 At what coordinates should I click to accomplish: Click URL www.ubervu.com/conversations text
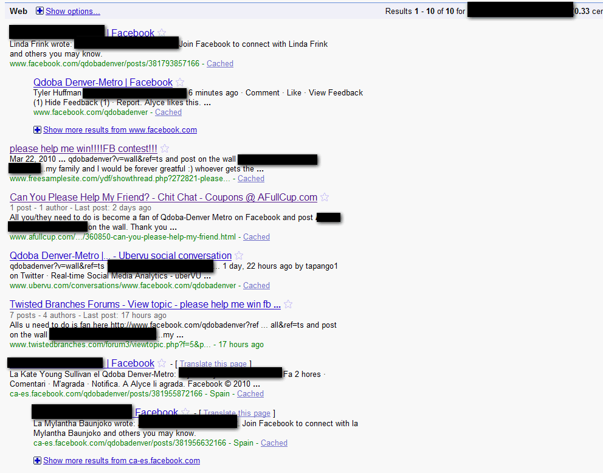[123, 285]
